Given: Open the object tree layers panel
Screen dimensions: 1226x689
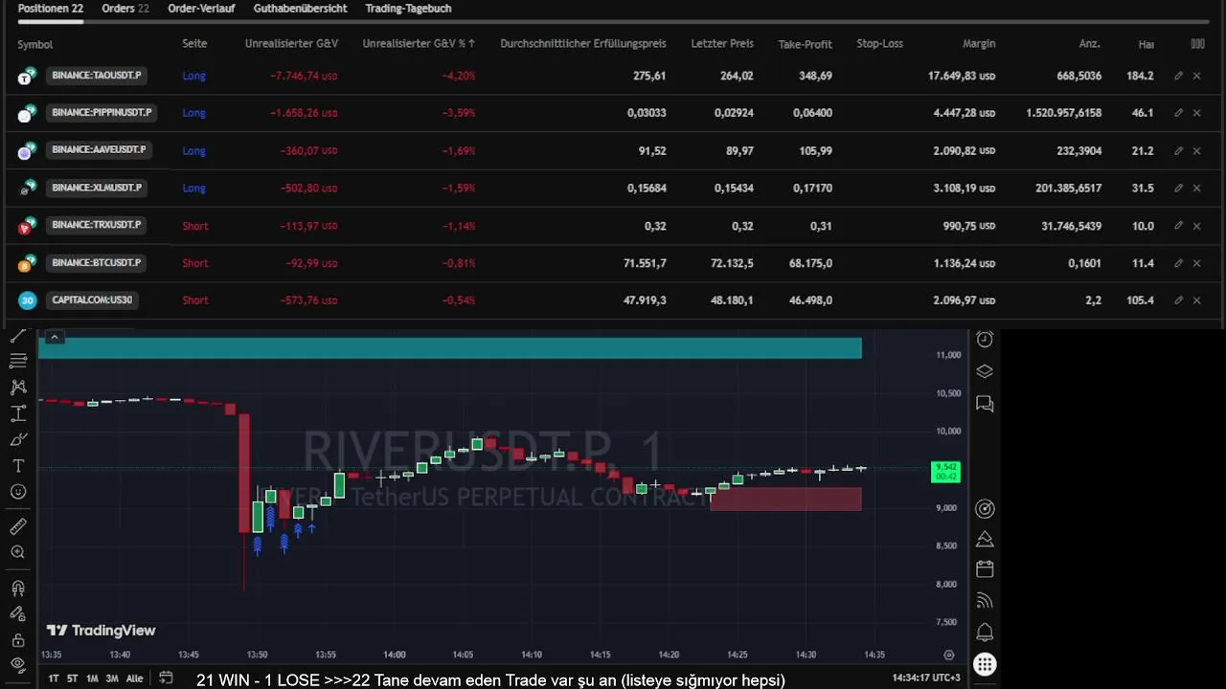Looking at the screenshot, I should click(985, 371).
